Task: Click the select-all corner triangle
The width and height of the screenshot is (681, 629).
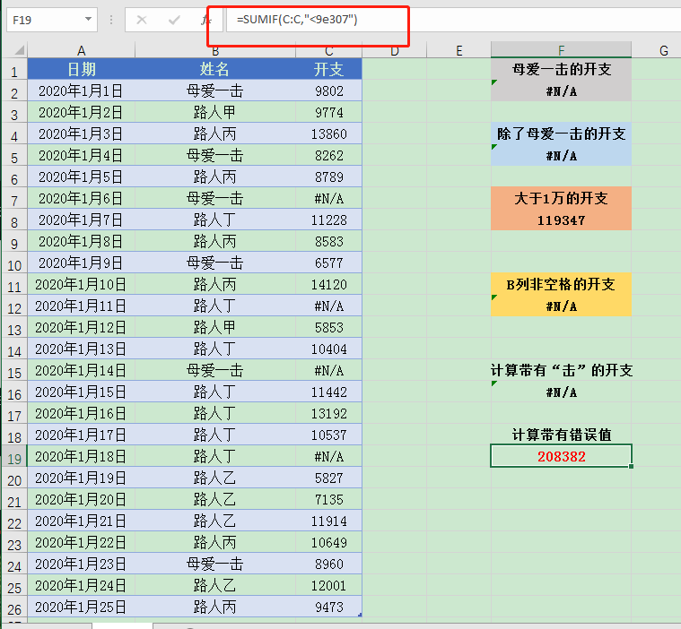Action: pos(19,50)
